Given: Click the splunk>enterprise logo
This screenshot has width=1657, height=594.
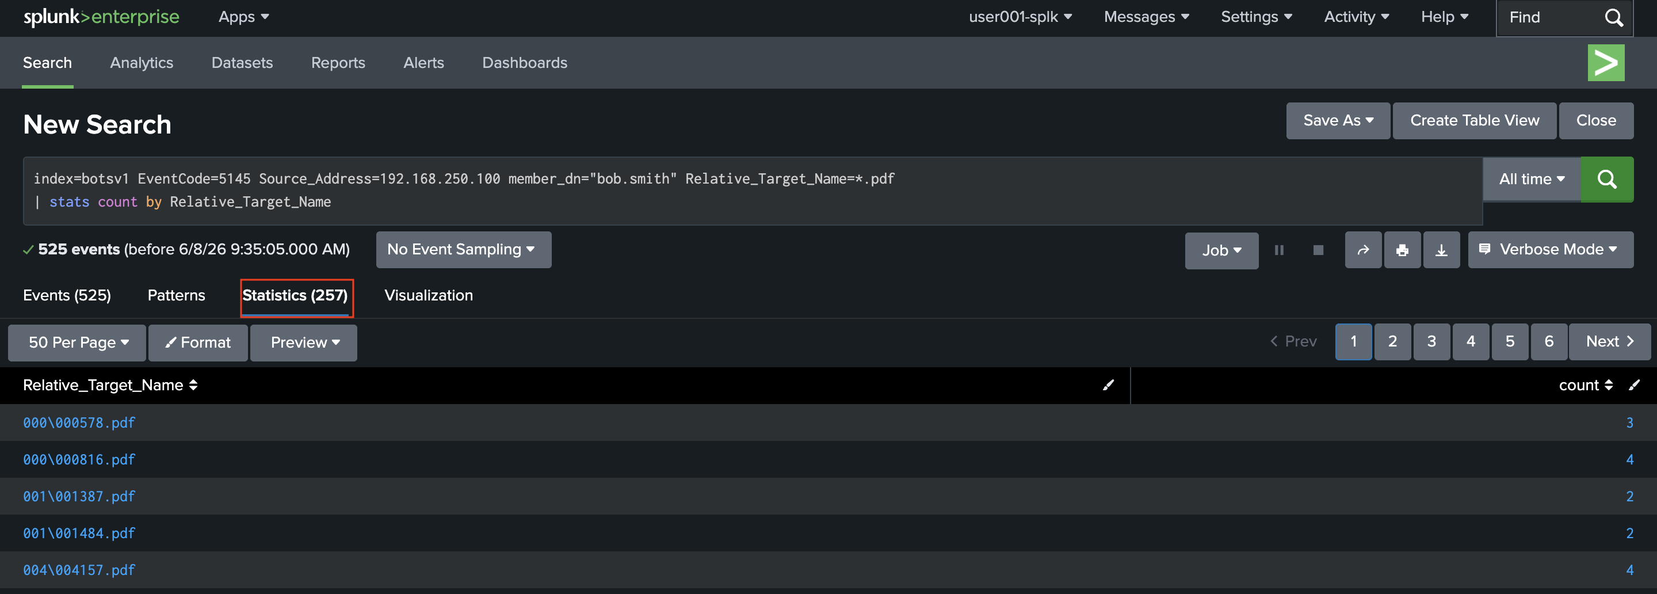Looking at the screenshot, I should click(101, 17).
